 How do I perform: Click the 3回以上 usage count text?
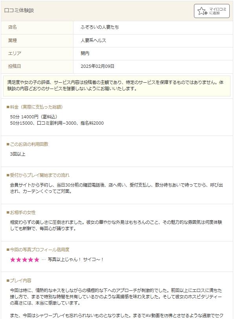(18, 154)
